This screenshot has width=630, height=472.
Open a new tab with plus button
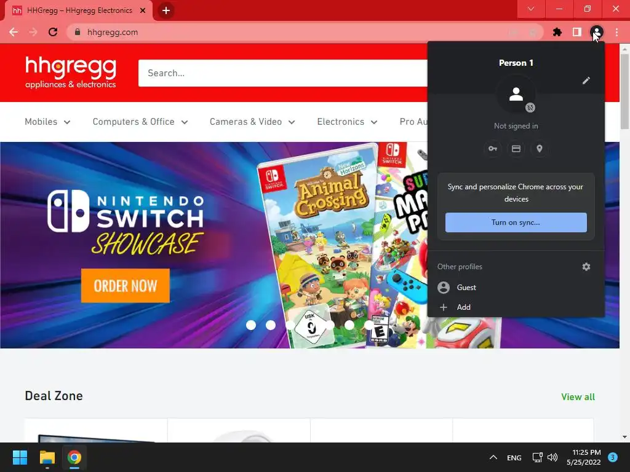[x=166, y=10]
